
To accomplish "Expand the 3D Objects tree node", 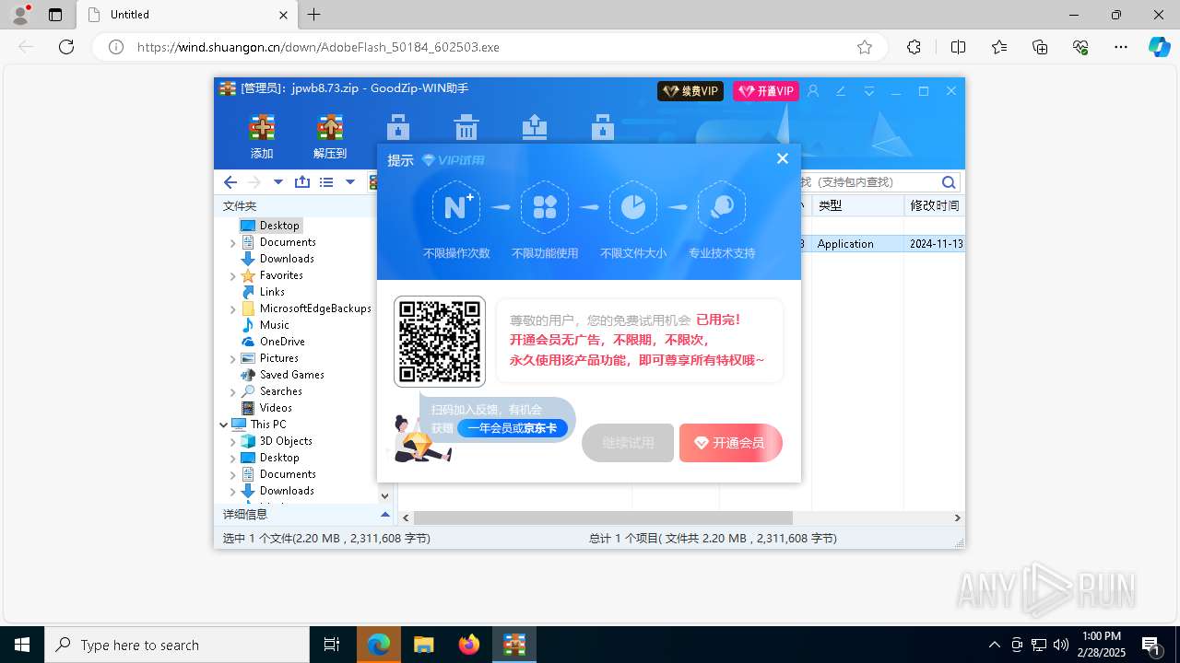I will 232,441.
